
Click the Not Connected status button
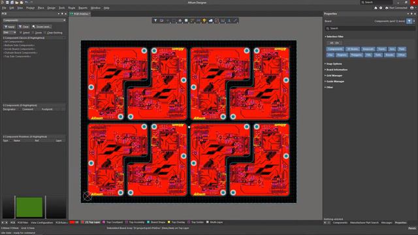[396, 8]
